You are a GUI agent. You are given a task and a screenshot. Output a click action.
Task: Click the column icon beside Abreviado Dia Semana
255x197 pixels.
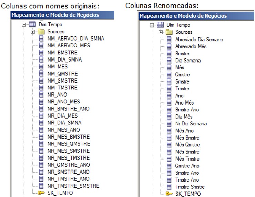(x=169, y=39)
